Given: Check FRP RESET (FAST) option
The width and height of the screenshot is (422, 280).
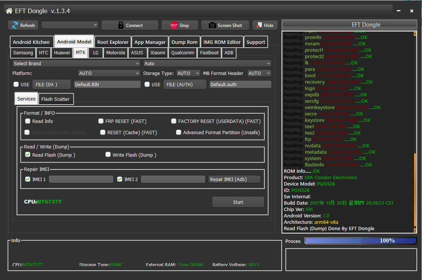Looking at the screenshot, I should (x=101, y=121).
